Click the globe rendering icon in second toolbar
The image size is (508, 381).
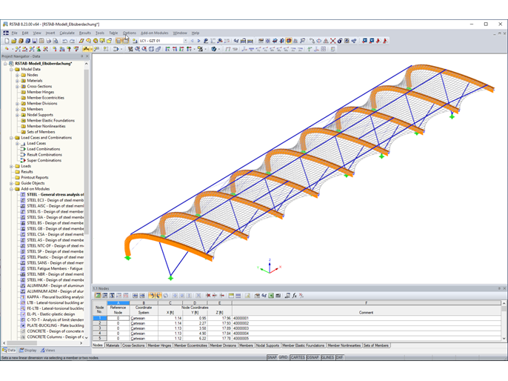click(x=214, y=49)
